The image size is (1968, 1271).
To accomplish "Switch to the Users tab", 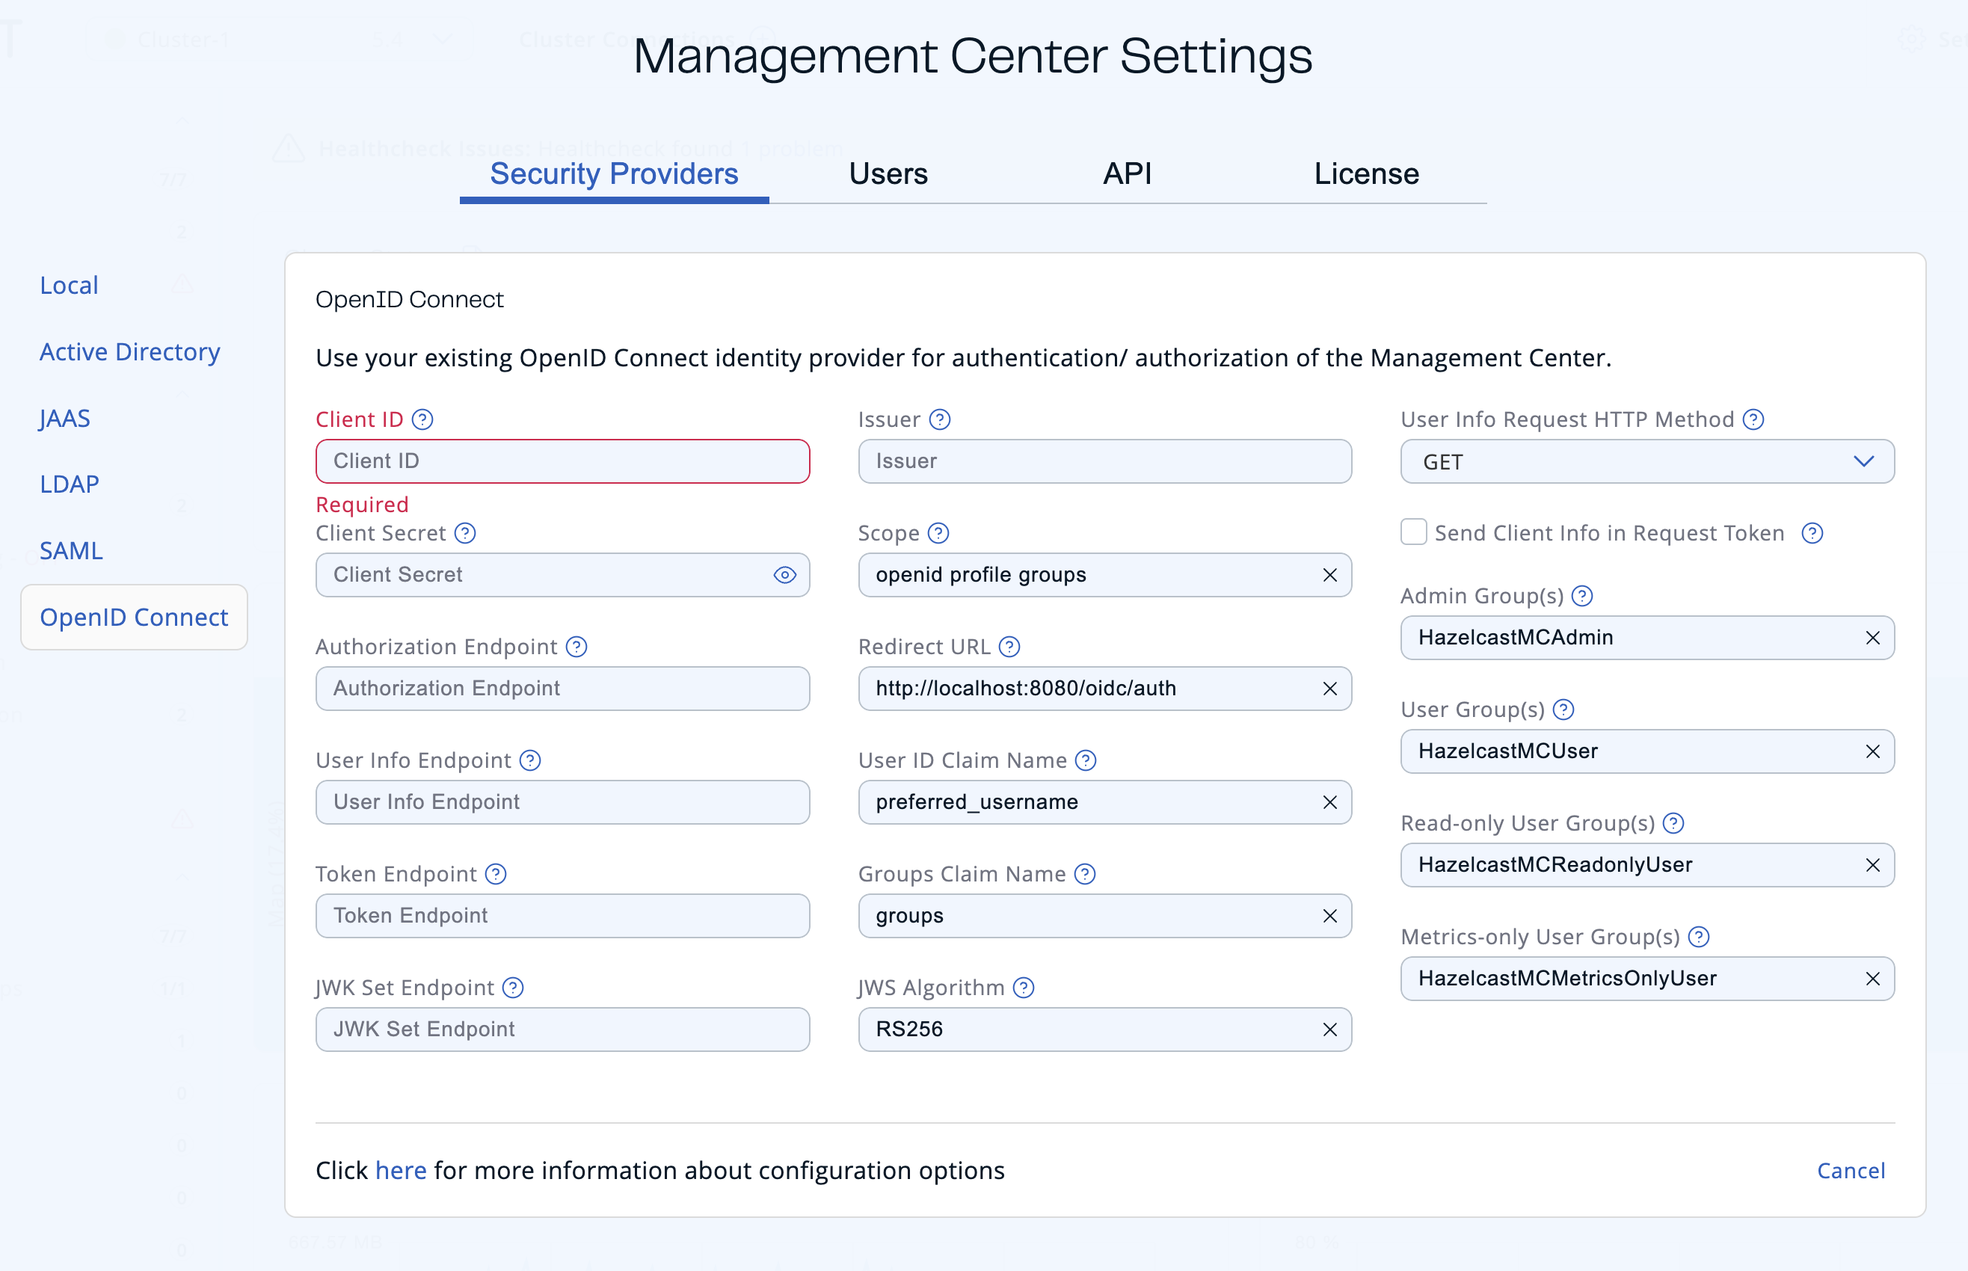I will tap(888, 174).
